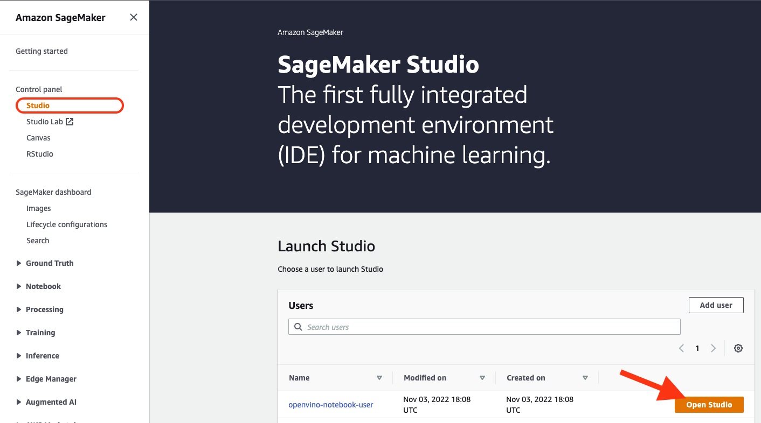Click the Users panel title
The image size is (761, 423).
(301, 305)
